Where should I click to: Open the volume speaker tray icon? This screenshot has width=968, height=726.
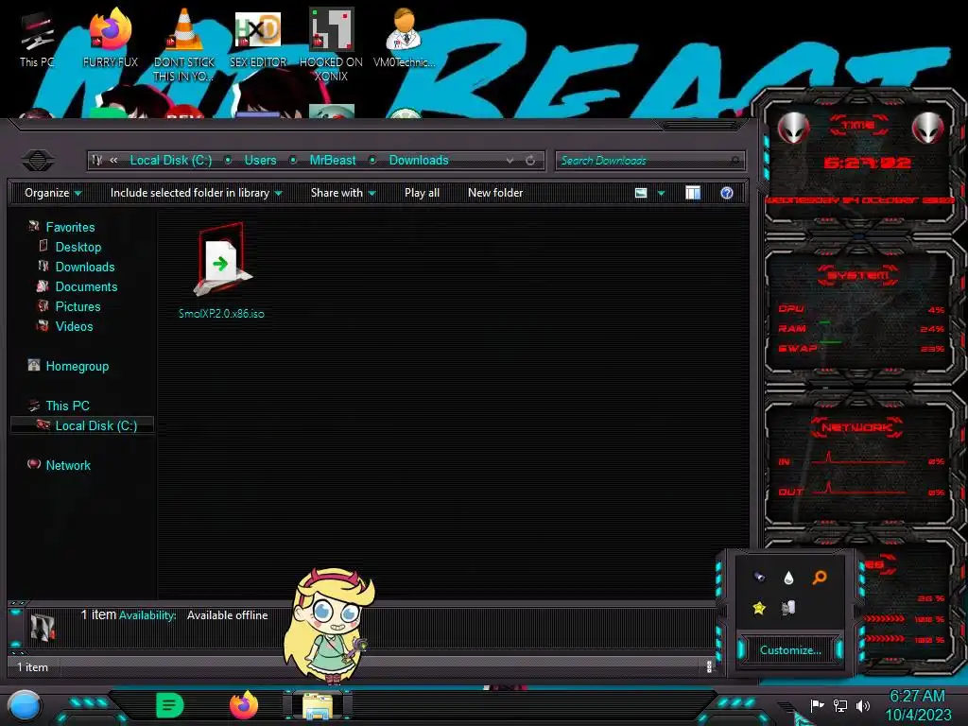862,705
